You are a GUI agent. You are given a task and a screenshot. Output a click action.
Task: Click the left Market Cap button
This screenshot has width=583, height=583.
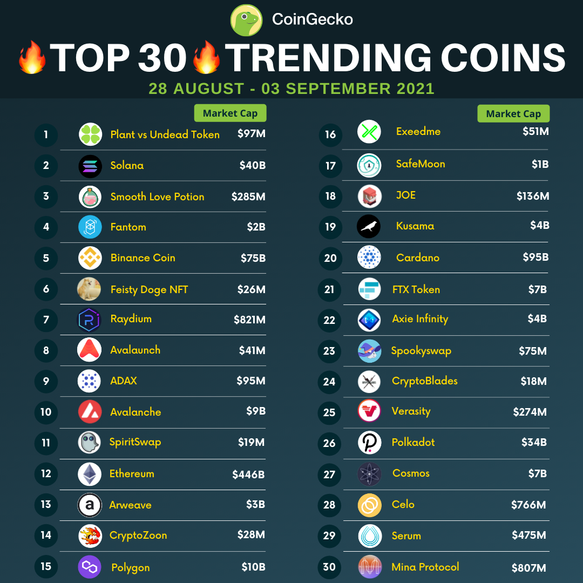(230, 113)
